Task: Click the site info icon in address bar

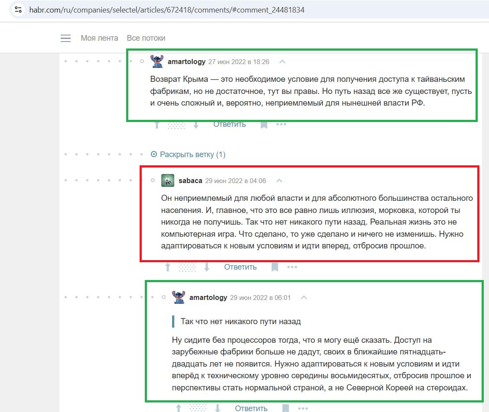Action: pyautogui.click(x=18, y=10)
